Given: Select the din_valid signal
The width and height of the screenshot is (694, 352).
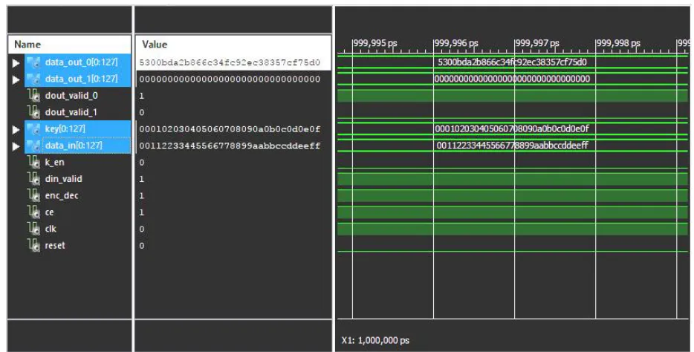Looking at the screenshot, I should coord(63,179).
